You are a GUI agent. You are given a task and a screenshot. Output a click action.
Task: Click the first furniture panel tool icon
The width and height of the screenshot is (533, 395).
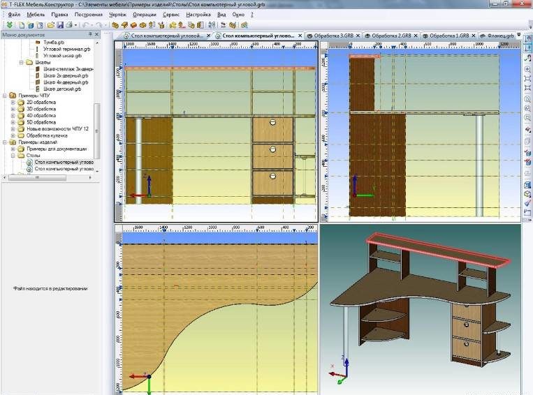[115, 25]
